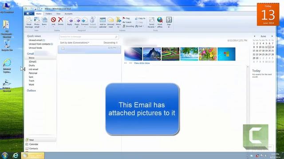Switch to the Home ribbon tab
The image size is (284, 159).
click(39, 14)
